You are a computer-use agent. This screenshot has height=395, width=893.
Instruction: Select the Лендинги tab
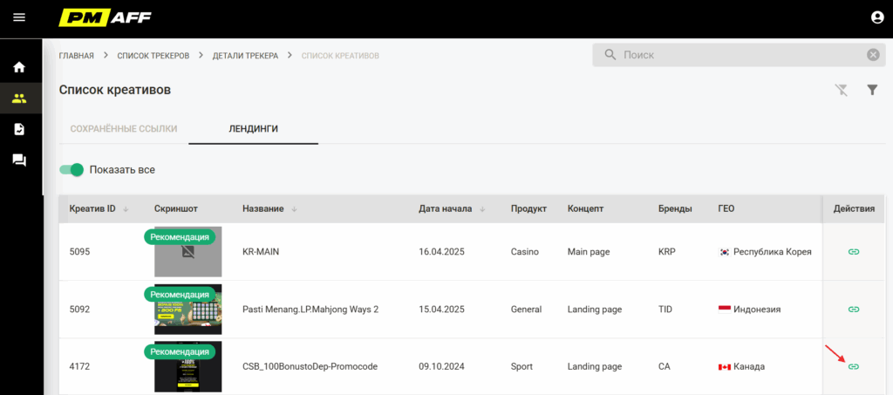(254, 129)
